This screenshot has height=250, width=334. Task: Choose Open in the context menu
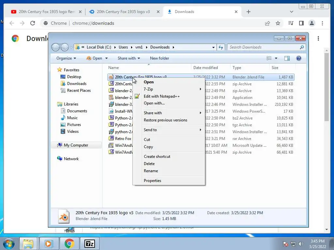(149, 82)
